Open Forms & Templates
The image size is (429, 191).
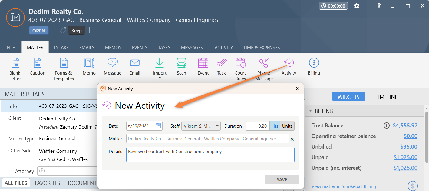64,69
